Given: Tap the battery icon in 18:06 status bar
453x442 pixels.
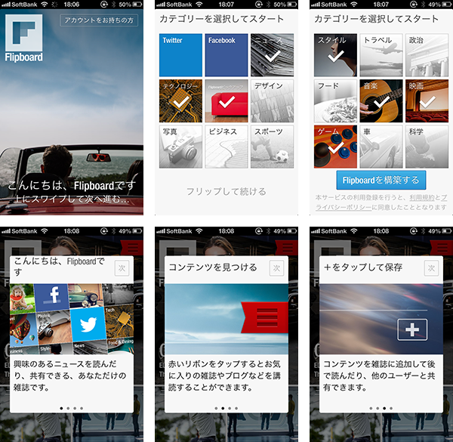Looking at the screenshot, I should coord(137,5).
